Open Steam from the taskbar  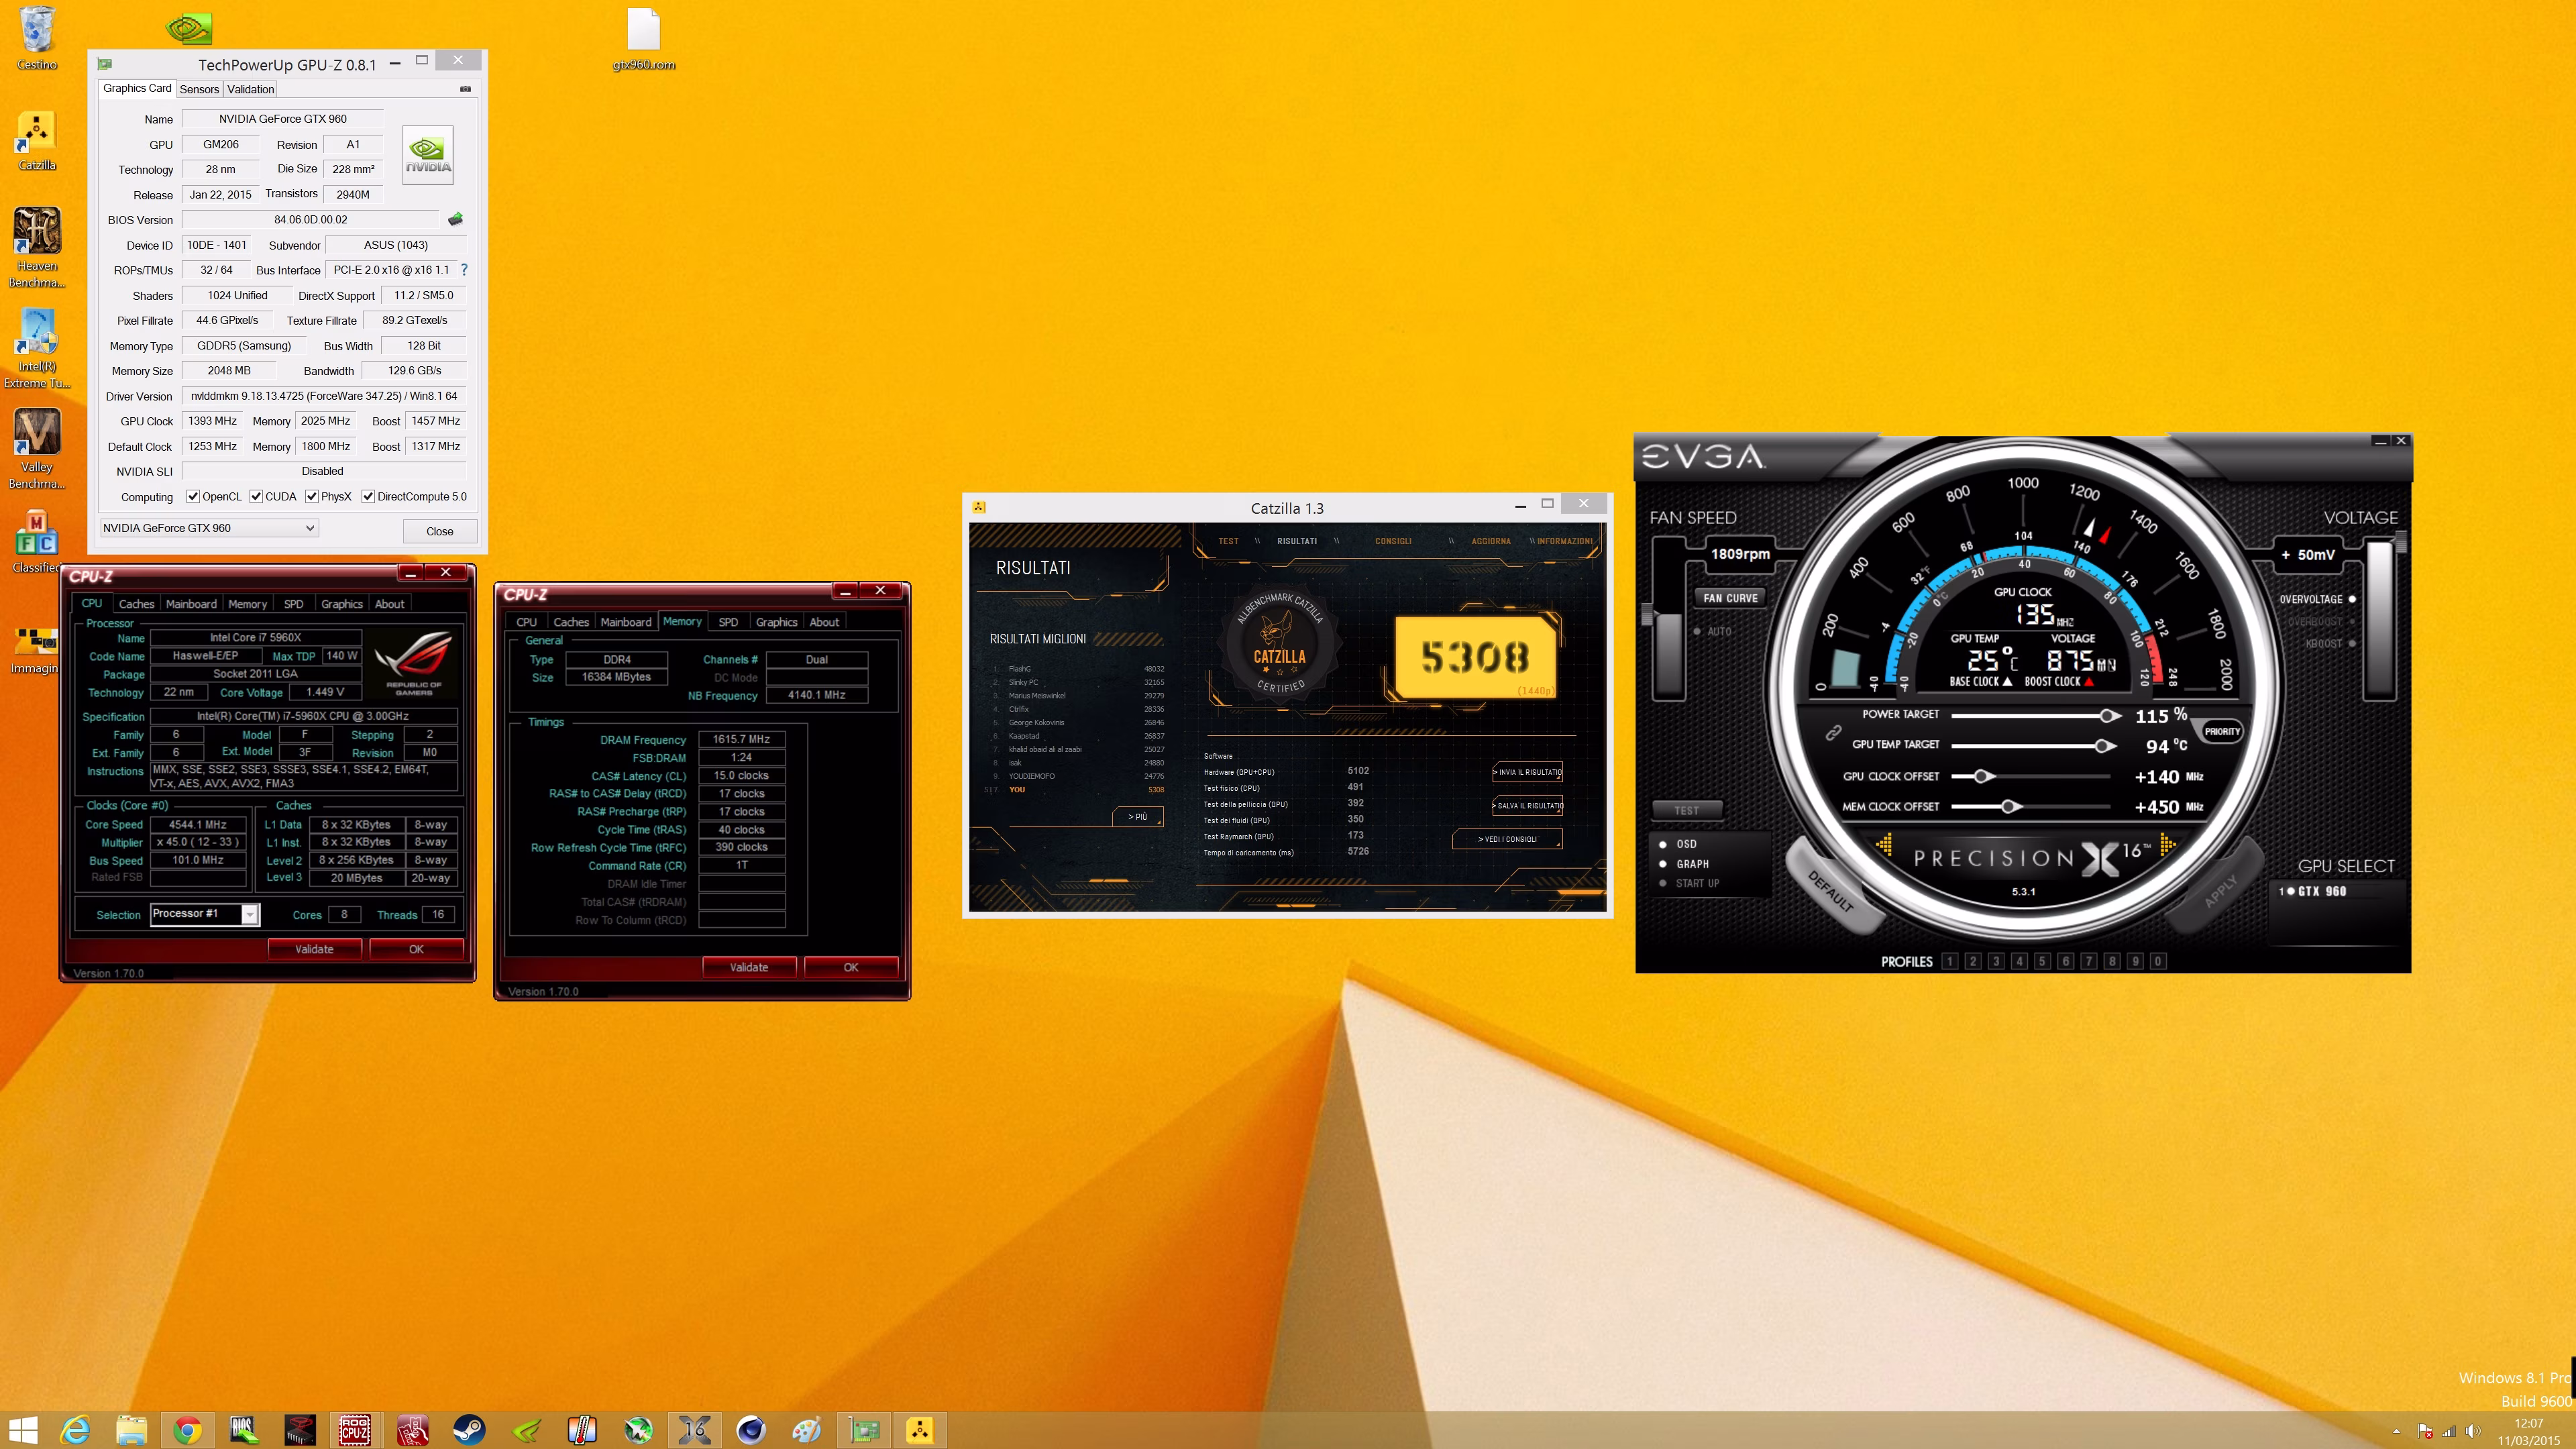pos(468,1430)
